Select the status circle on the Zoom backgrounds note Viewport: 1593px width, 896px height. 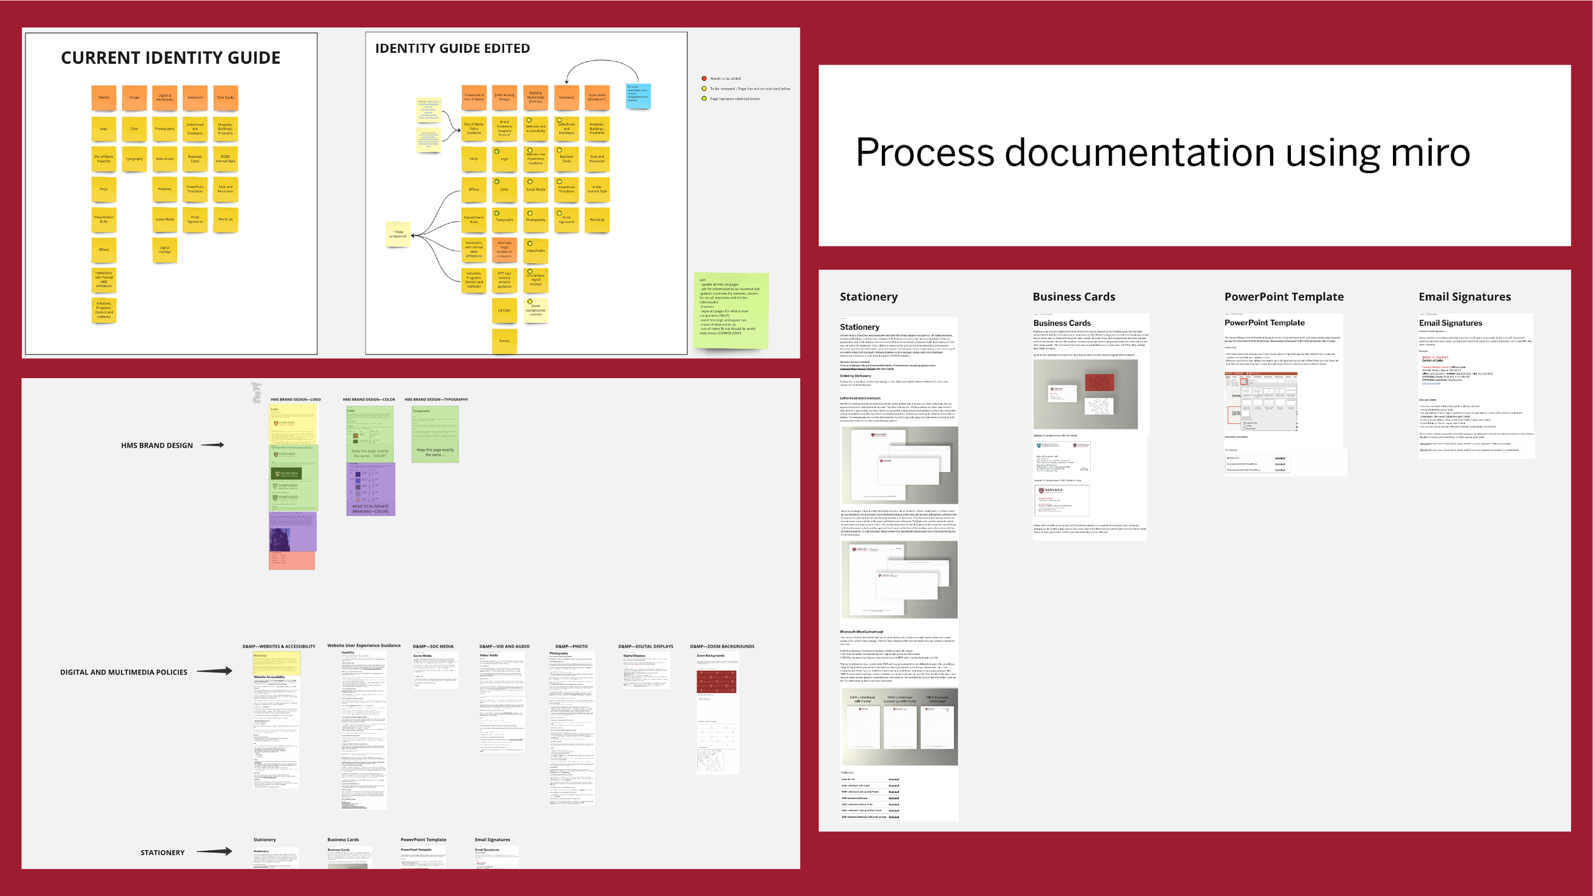(x=530, y=301)
